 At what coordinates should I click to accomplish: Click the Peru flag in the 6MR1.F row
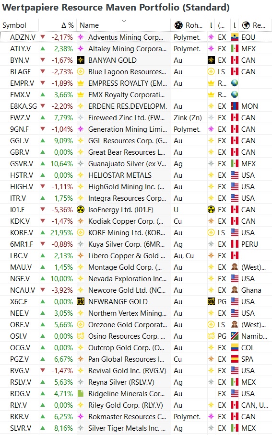point(235,244)
